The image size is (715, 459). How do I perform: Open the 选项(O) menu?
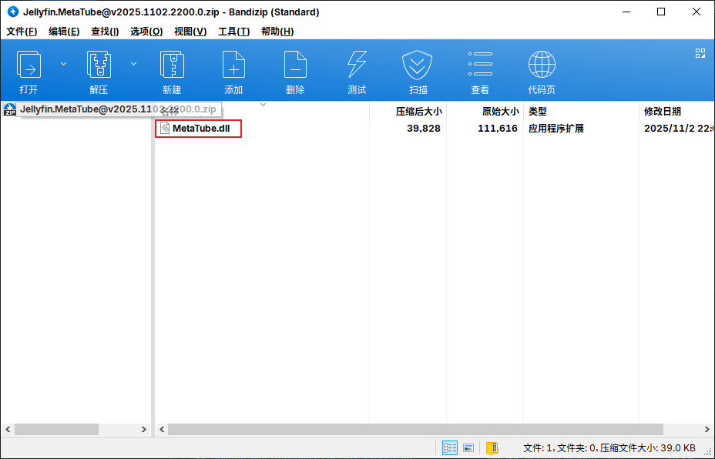click(x=146, y=32)
